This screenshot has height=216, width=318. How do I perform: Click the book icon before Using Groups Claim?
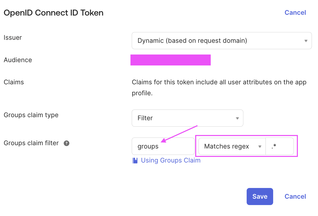click(x=135, y=160)
